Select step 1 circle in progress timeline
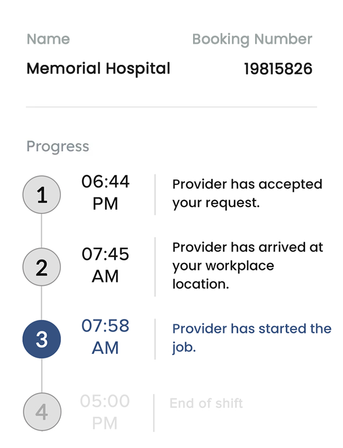343x448 pixels. 42,195
